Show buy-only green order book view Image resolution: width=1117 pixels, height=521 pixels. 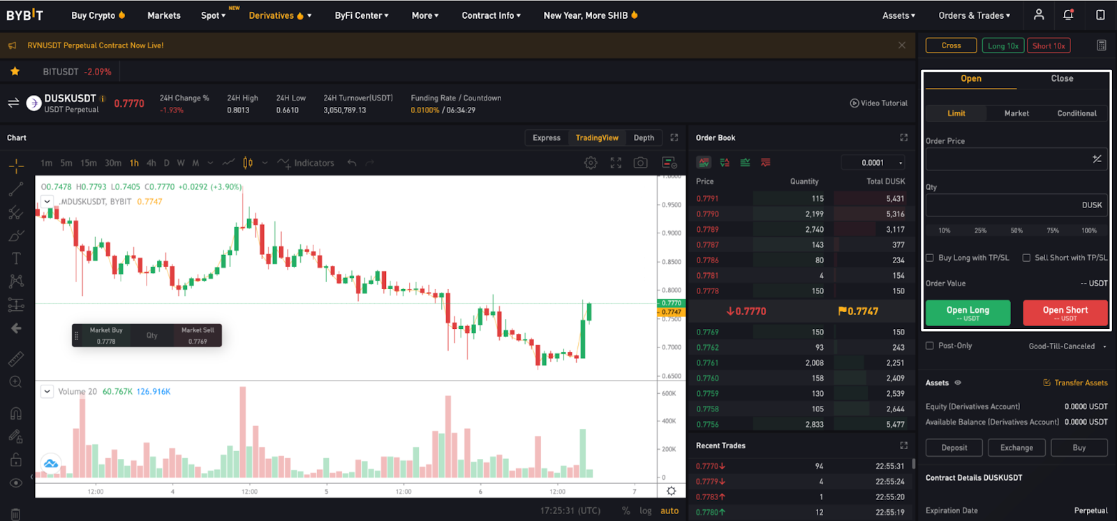pos(745,163)
